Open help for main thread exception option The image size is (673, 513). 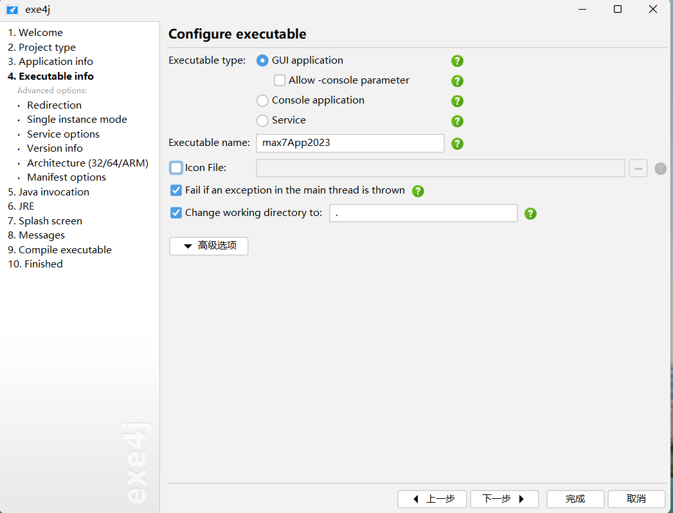[418, 191]
